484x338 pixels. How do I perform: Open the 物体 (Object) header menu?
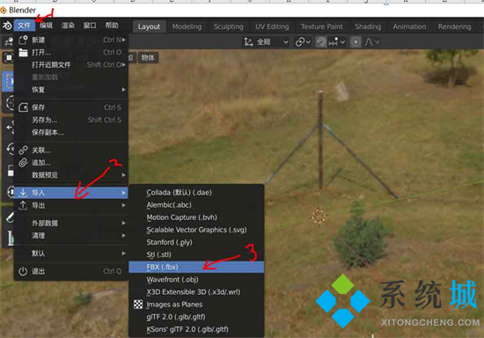(148, 58)
